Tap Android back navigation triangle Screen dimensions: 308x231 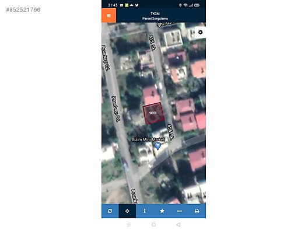pyautogui.click(x=178, y=225)
